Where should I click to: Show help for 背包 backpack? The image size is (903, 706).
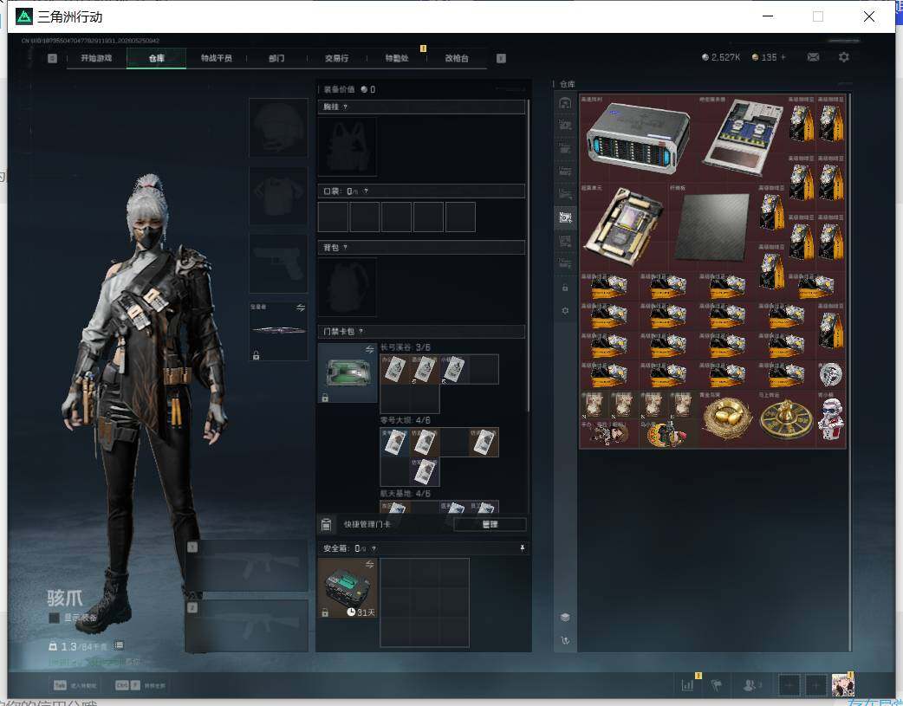click(345, 248)
